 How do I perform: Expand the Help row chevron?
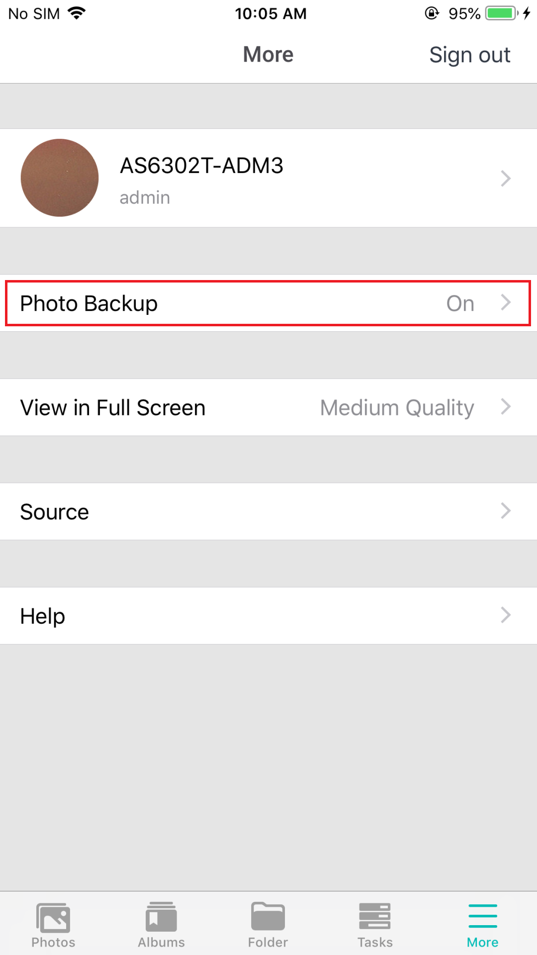point(506,615)
